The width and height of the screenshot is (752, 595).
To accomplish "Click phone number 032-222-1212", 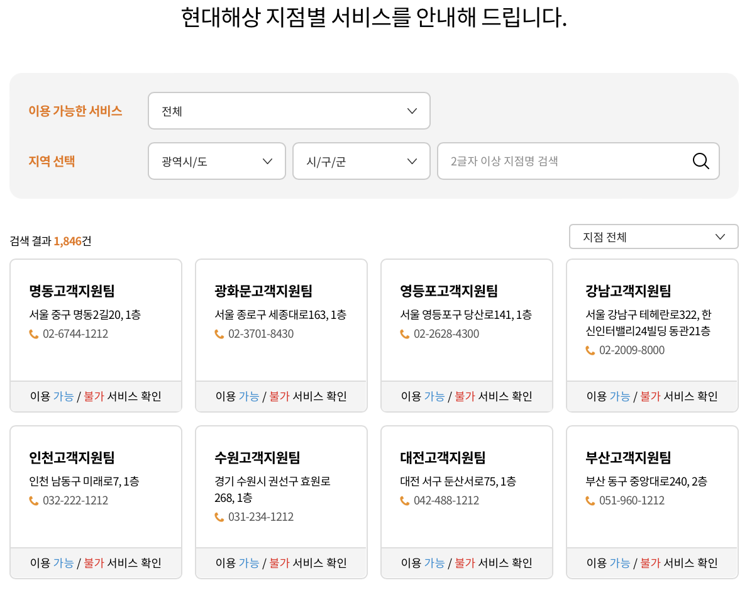I will [75, 501].
